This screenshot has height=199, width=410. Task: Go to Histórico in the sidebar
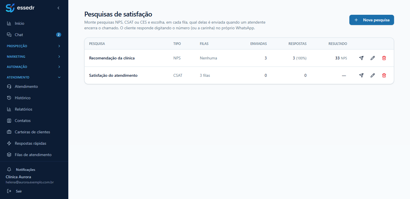click(34, 98)
